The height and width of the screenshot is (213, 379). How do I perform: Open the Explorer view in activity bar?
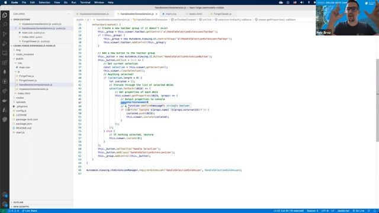(5, 15)
